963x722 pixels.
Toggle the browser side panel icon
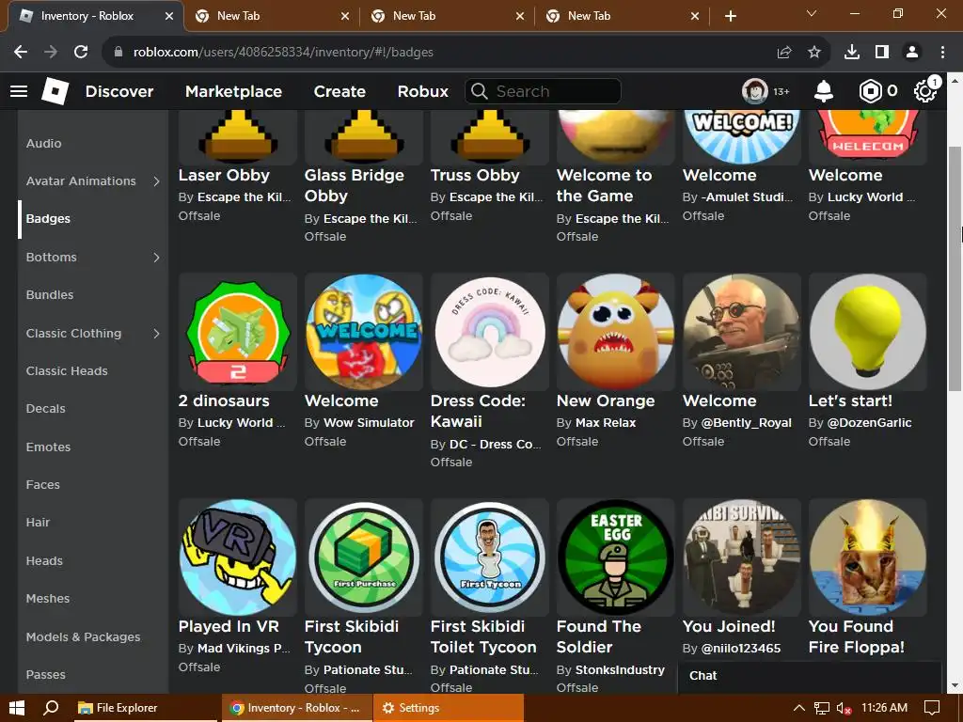(x=882, y=53)
